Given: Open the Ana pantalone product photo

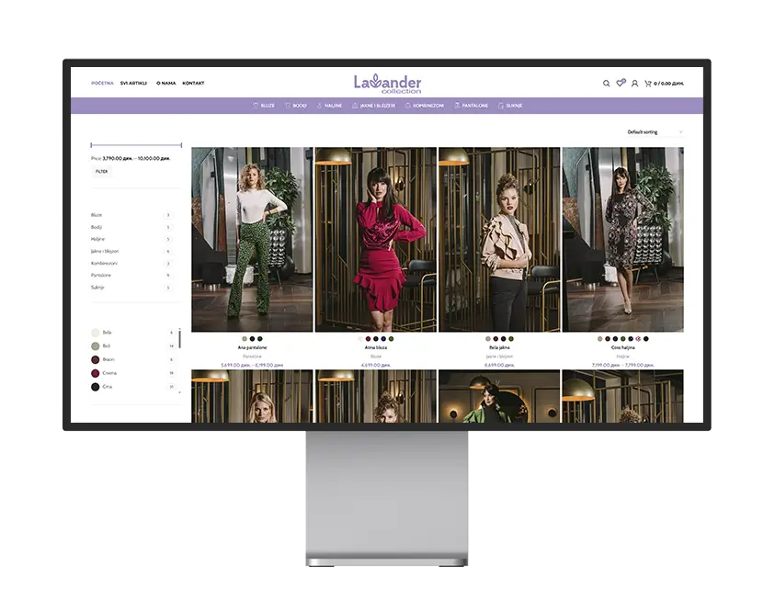Looking at the screenshot, I should point(252,239).
